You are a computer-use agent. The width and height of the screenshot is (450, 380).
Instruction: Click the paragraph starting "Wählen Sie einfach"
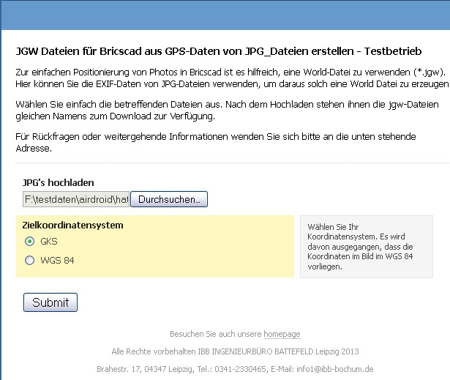pyautogui.click(x=227, y=111)
